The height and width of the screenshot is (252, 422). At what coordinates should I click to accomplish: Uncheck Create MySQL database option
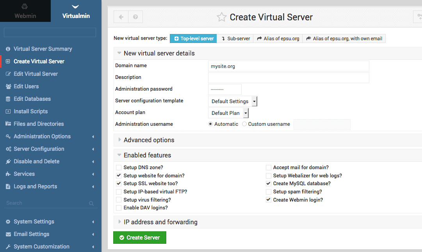(269, 184)
